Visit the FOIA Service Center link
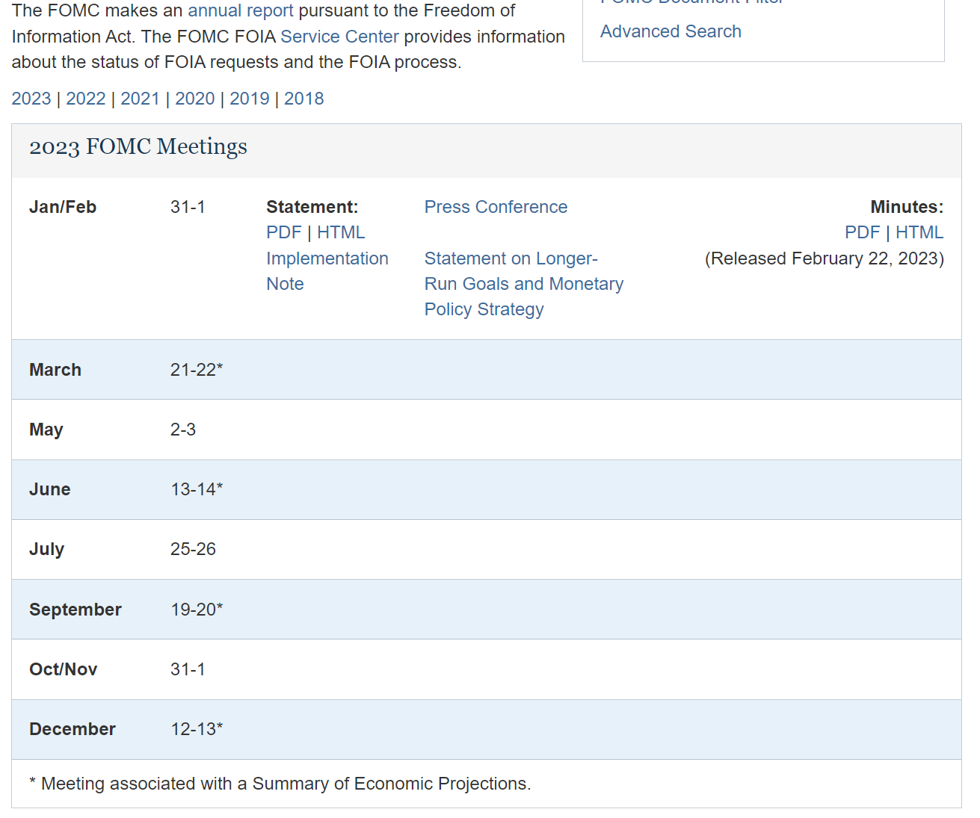The width and height of the screenshot is (980, 818). [339, 37]
